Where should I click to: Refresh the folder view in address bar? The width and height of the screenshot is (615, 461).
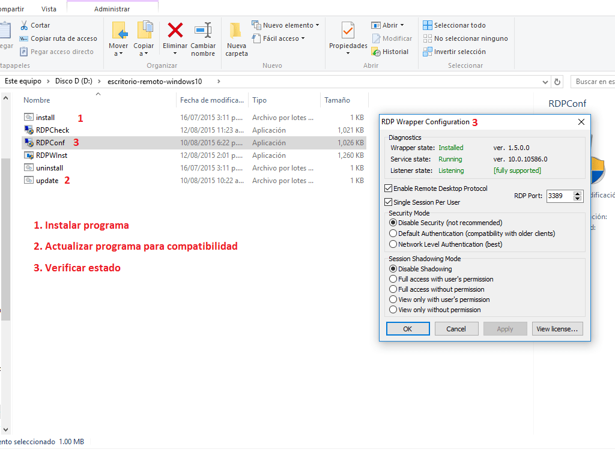[557, 82]
